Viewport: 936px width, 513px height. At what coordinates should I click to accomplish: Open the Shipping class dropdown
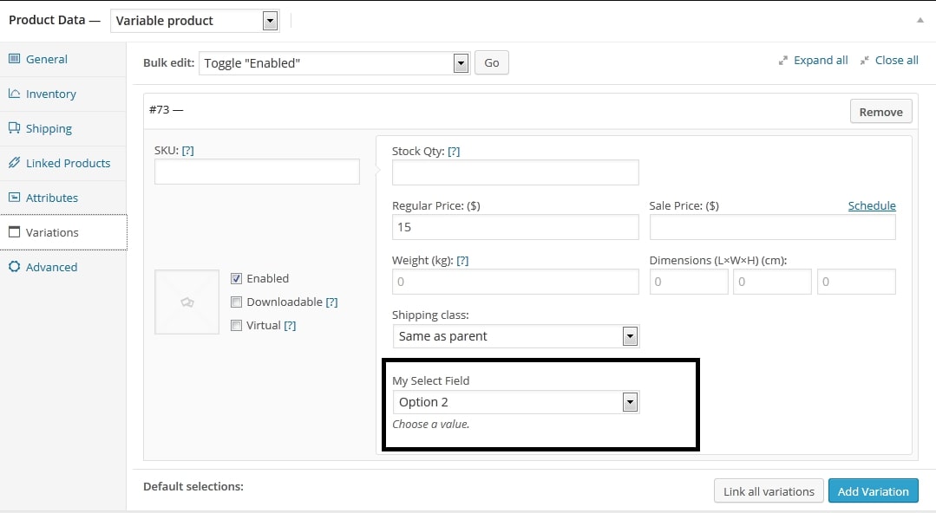coord(630,336)
